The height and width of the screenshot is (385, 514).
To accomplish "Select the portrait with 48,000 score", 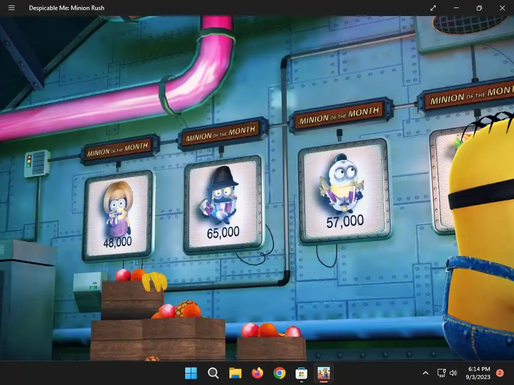I will tap(118, 216).
